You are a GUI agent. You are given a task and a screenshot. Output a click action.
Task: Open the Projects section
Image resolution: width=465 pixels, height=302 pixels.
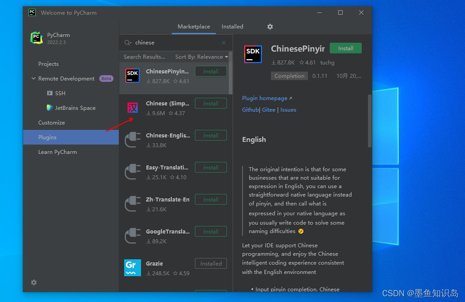tap(49, 64)
